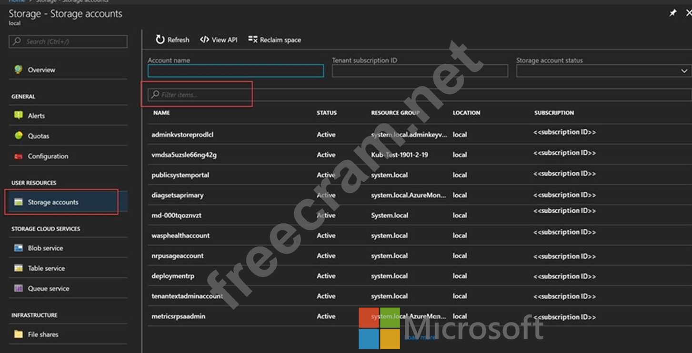Open Alerts in the sidebar menu
The width and height of the screenshot is (692, 353).
pos(36,116)
